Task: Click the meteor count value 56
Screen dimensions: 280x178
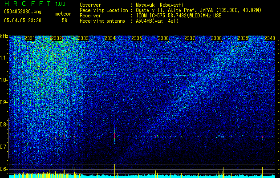Action: click(x=65, y=20)
